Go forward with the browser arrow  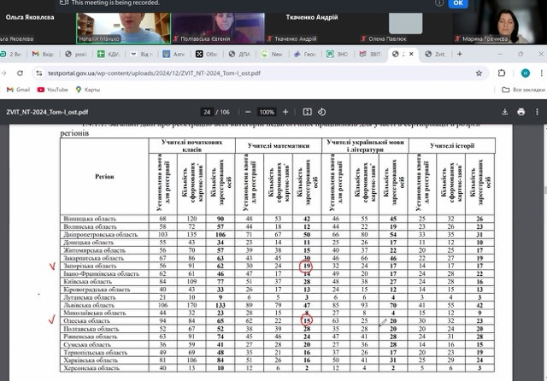(x=3, y=73)
